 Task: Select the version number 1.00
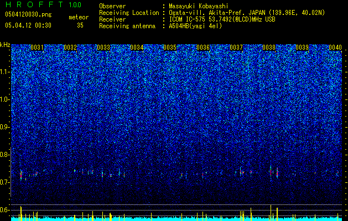[x=75, y=4]
